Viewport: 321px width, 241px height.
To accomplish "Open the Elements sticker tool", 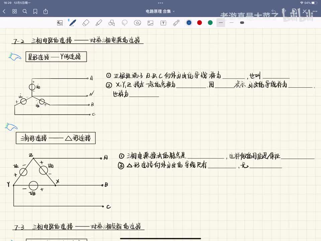I will 137,23.
